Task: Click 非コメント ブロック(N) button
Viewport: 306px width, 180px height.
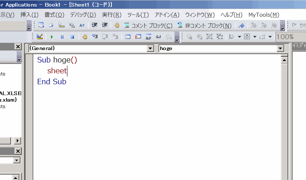Action: 204,25
